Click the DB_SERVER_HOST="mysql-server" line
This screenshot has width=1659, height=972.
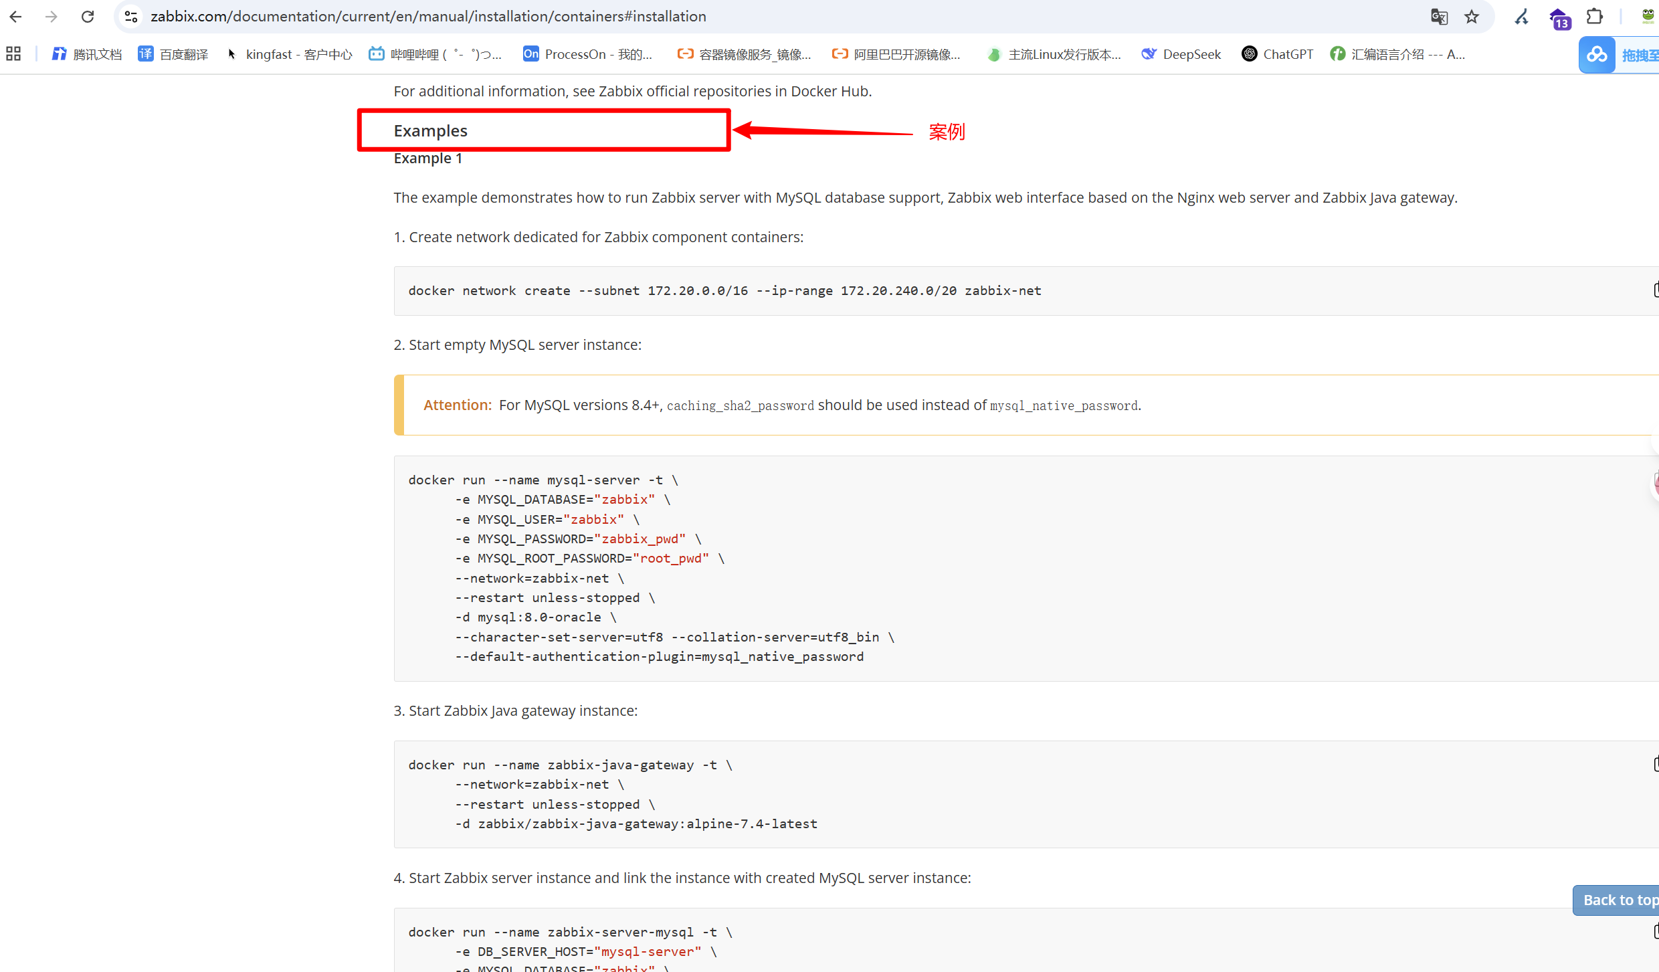(x=586, y=952)
